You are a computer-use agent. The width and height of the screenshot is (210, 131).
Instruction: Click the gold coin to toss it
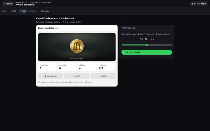click(77, 46)
